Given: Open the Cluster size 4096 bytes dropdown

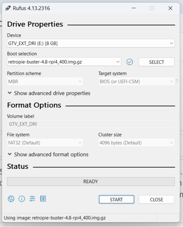Looking at the screenshot, I should click(x=136, y=143).
